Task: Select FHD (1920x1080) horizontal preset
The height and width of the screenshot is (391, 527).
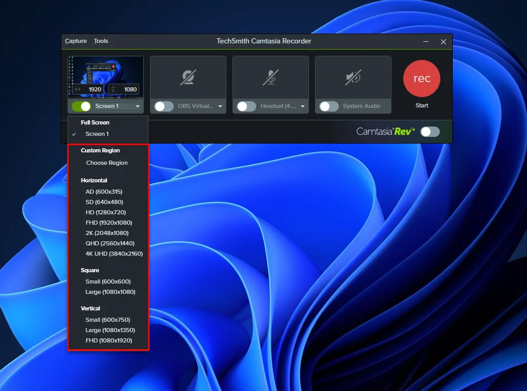Action: click(108, 223)
